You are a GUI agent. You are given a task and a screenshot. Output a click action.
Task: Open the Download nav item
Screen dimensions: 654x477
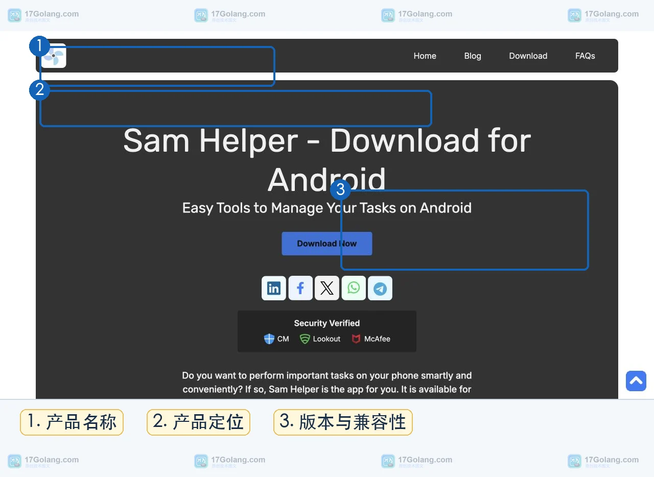coord(528,56)
